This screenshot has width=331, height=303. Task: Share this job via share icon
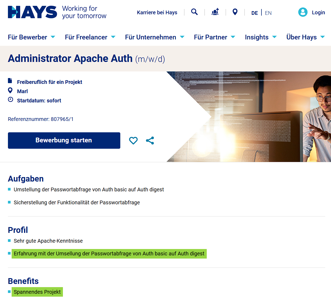pos(150,141)
